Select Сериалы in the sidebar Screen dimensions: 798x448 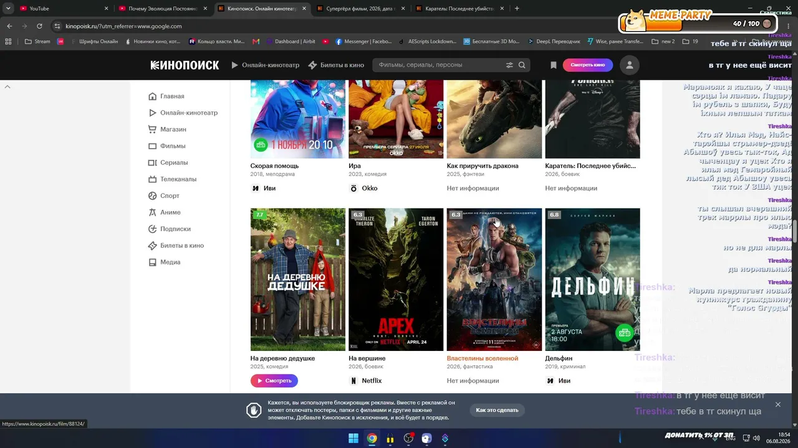point(174,162)
